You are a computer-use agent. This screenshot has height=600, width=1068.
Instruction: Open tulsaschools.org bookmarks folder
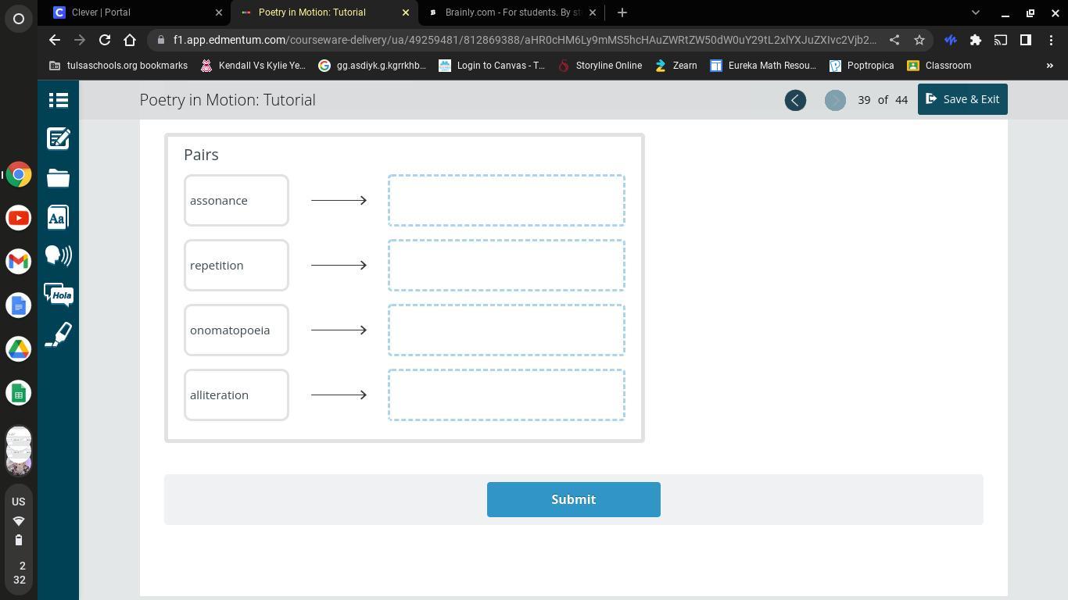click(119, 66)
